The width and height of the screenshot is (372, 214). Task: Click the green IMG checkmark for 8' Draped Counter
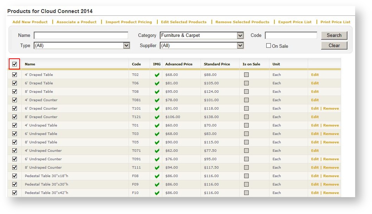pyautogui.click(x=157, y=117)
